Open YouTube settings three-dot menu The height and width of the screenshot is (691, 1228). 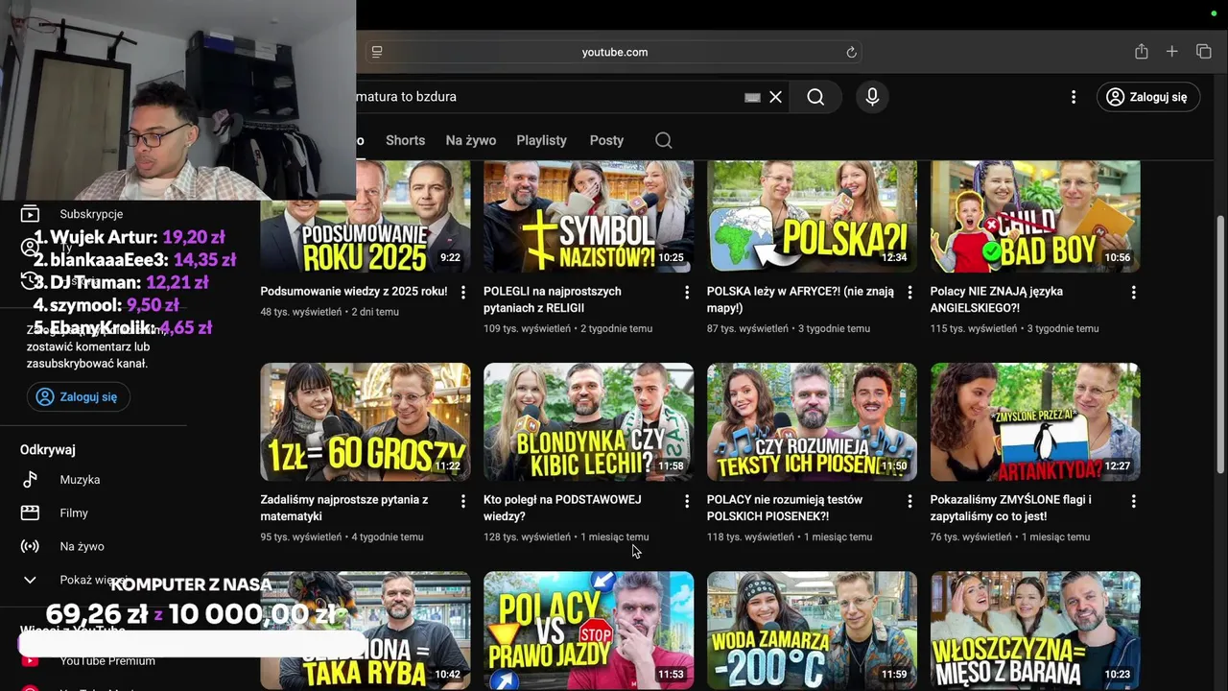pyautogui.click(x=1074, y=97)
